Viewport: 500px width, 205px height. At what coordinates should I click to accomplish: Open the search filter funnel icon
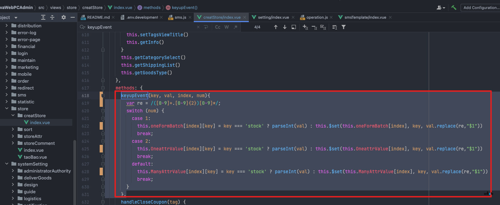point(344,27)
